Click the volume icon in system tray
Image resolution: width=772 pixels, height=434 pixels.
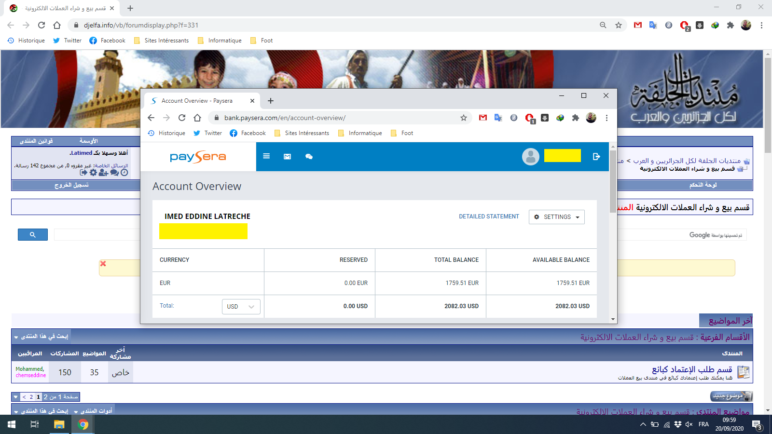coord(689,424)
